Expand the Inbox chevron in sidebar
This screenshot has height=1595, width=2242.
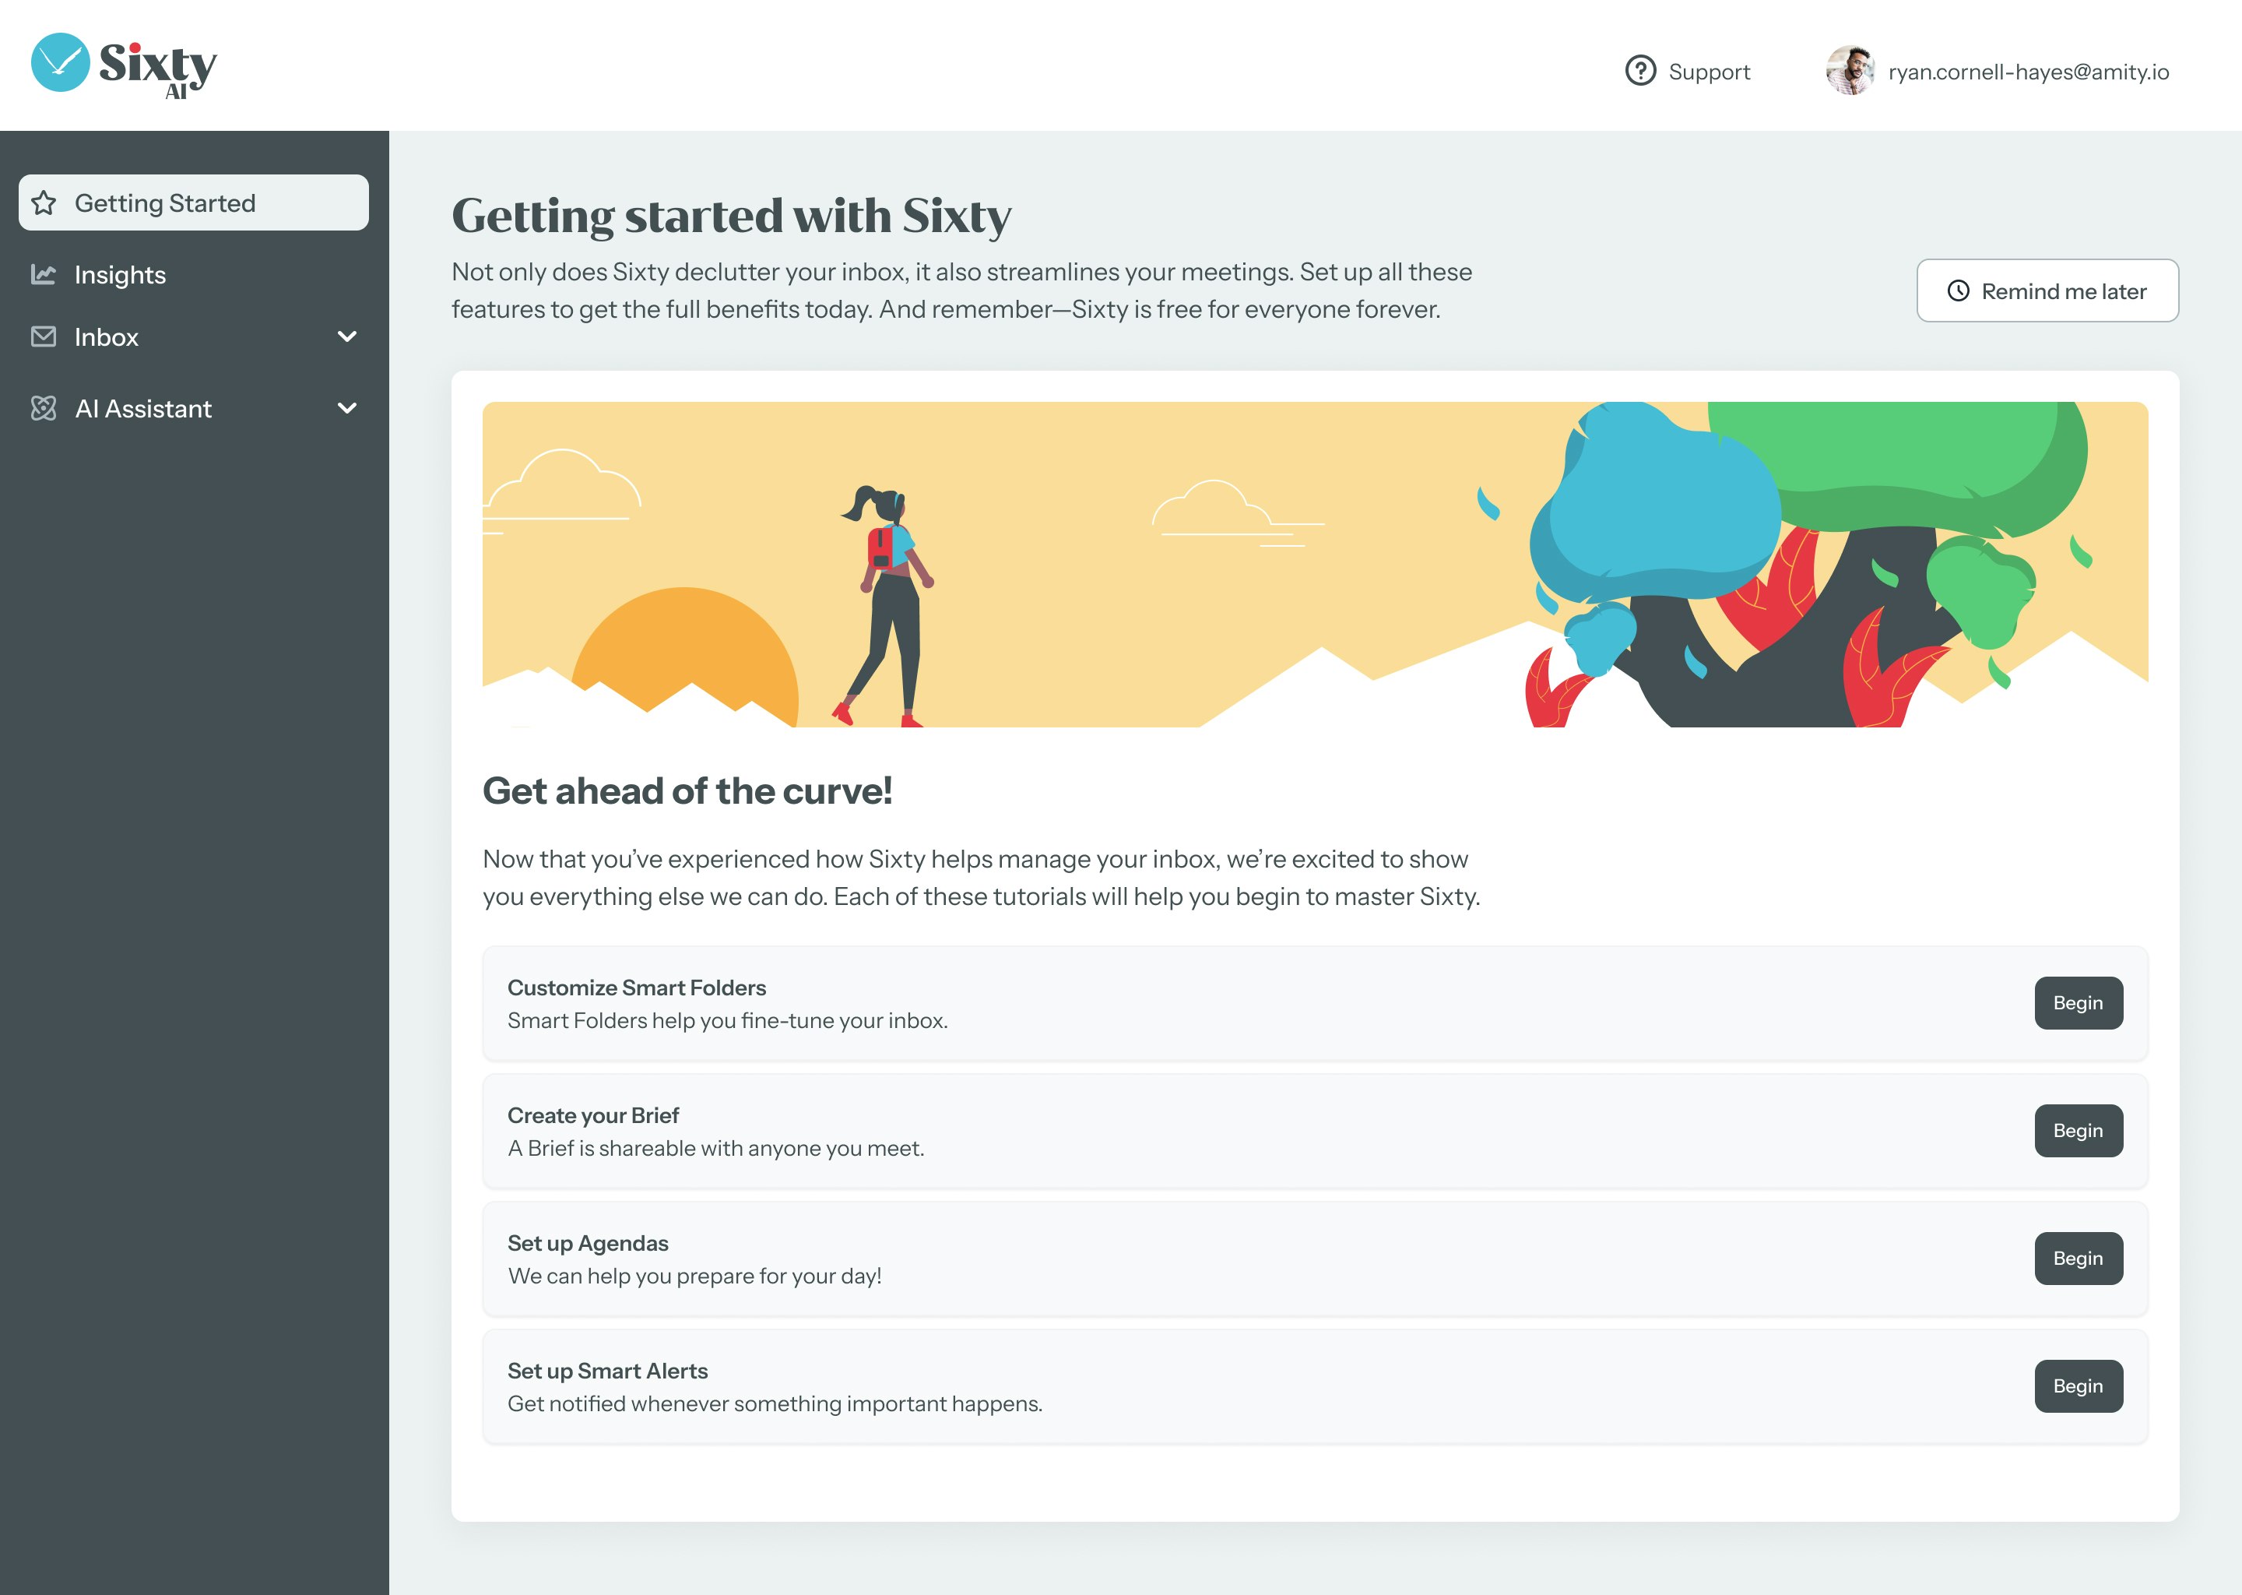coord(346,337)
